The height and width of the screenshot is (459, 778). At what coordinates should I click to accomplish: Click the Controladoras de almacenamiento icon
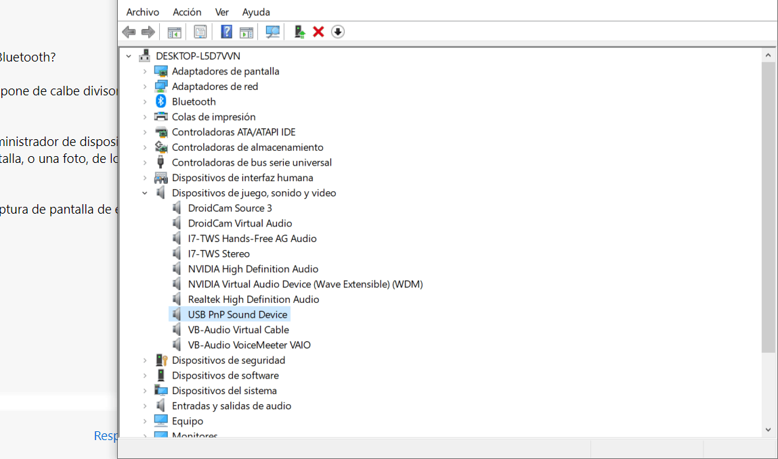pyautogui.click(x=160, y=147)
